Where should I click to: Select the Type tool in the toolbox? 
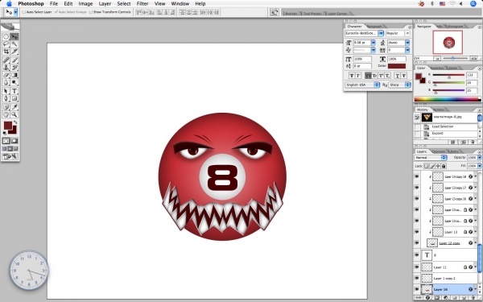pyautogui.click(x=14, y=91)
